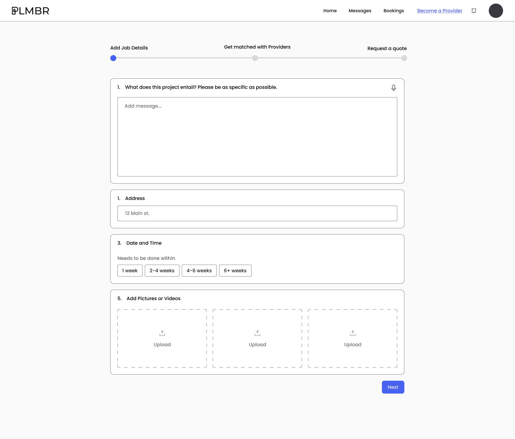Open the Messages page

pyautogui.click(x=360, y=11)
